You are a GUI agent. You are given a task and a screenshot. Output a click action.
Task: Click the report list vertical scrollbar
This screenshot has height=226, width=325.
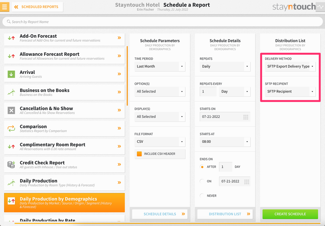[x=127, y=76]
